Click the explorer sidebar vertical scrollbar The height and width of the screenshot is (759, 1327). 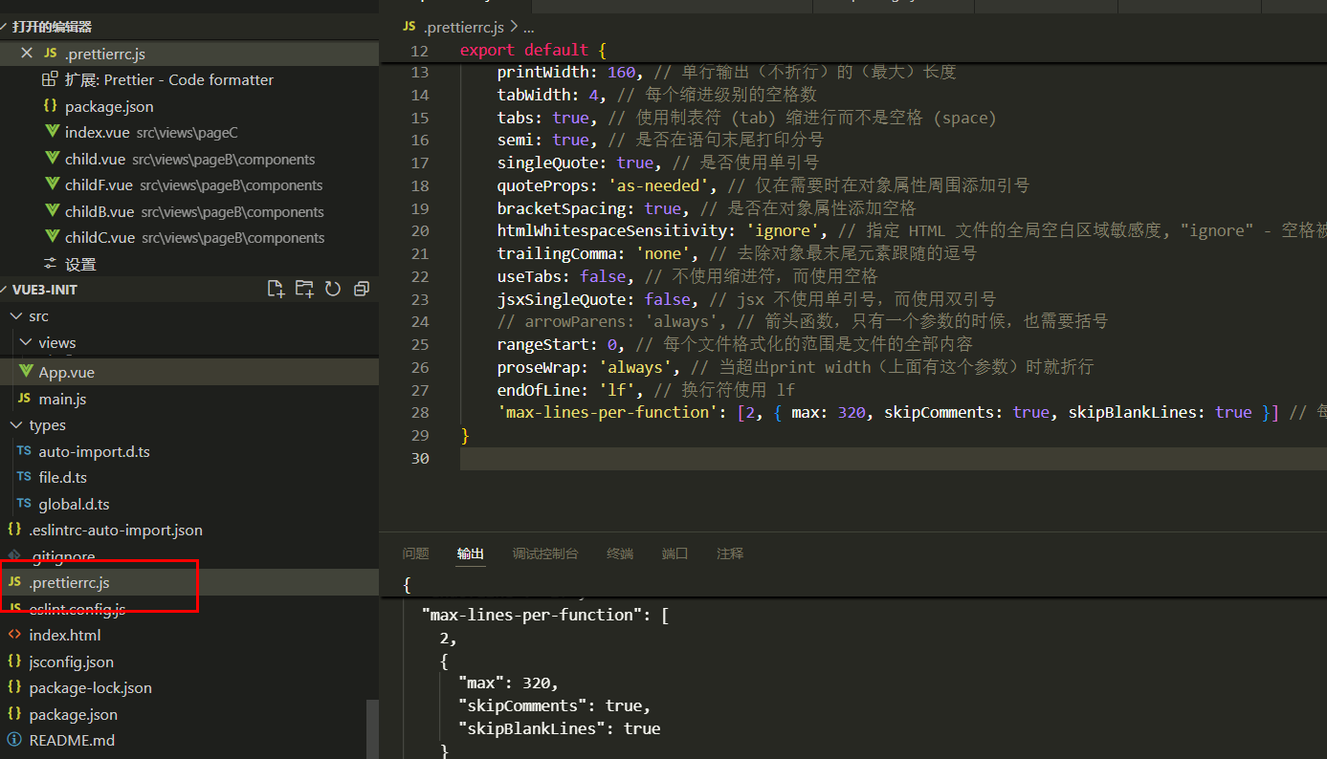click(x=373, y=727)
